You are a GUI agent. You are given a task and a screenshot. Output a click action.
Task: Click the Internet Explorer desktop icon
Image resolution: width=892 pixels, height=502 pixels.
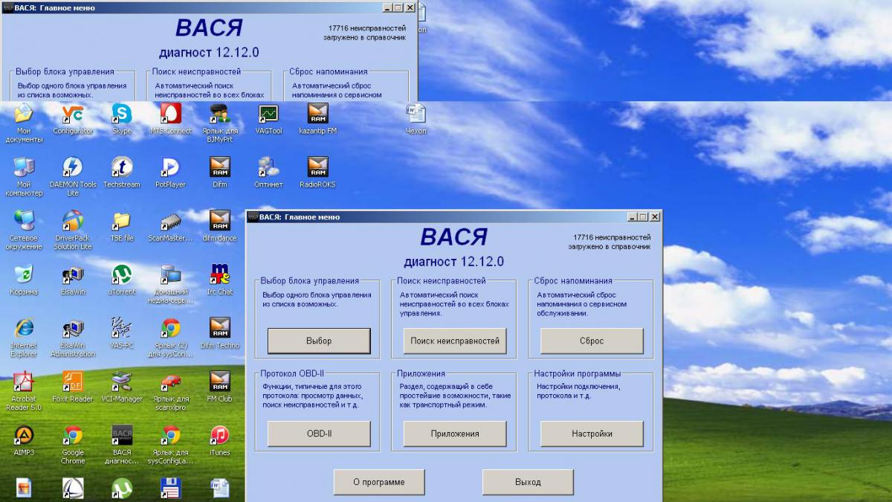click(24, 337)
